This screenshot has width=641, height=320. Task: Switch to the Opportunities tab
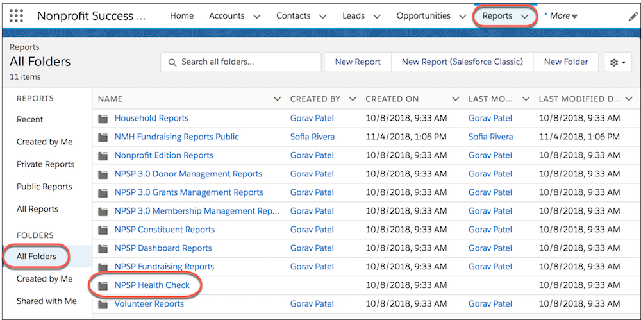point(424,16)
